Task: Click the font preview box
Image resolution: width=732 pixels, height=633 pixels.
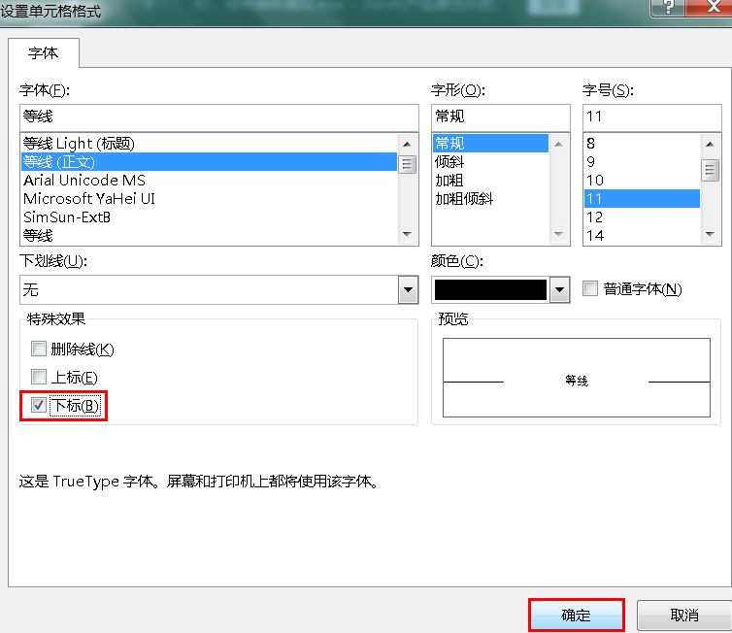Action: pyautogui.click(x=577, y=378)
